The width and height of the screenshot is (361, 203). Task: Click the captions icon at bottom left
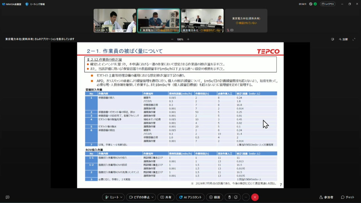[x=8, y=197]
